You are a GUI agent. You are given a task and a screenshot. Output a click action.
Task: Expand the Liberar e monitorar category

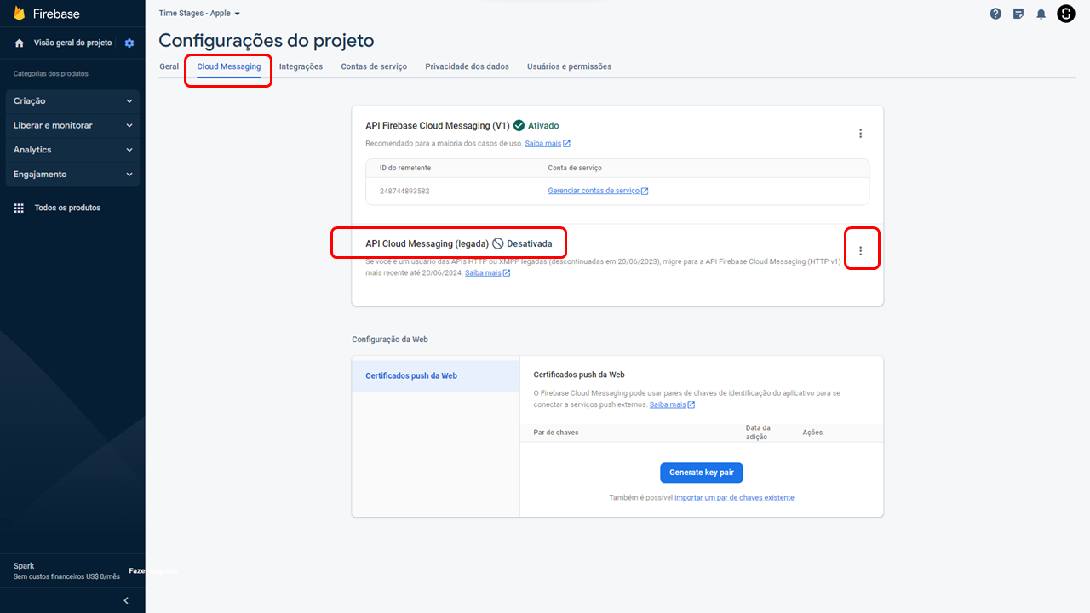point(72,125)
